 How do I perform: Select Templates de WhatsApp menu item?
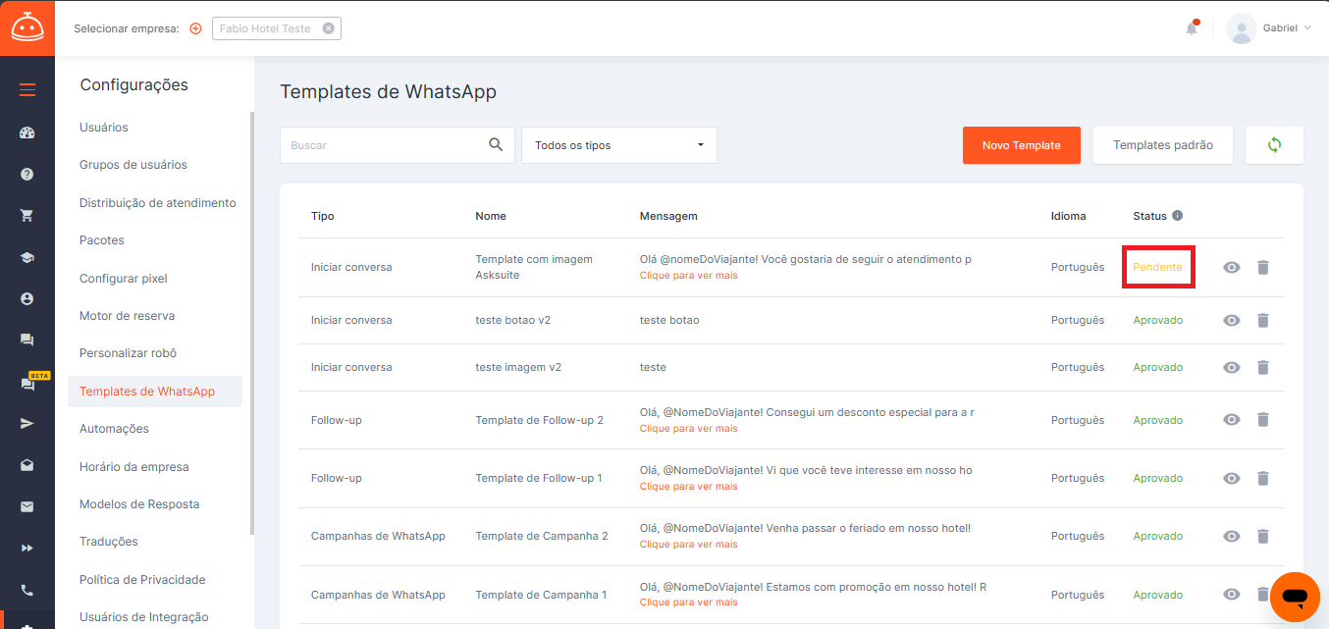[x=155, y=392]
